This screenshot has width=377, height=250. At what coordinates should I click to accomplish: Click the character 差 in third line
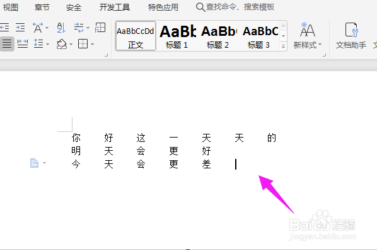pyautogui.click(x=206, y=164)
